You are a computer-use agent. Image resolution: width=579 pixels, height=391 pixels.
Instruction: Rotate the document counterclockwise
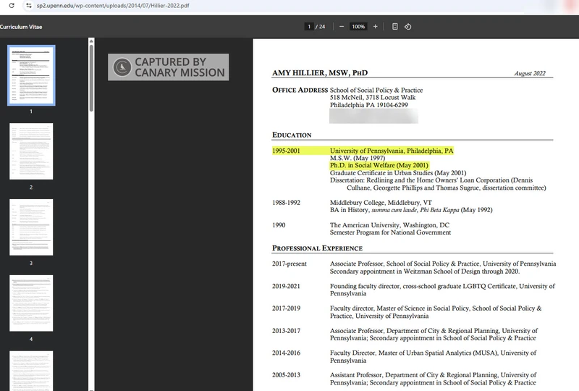point(407,27)
